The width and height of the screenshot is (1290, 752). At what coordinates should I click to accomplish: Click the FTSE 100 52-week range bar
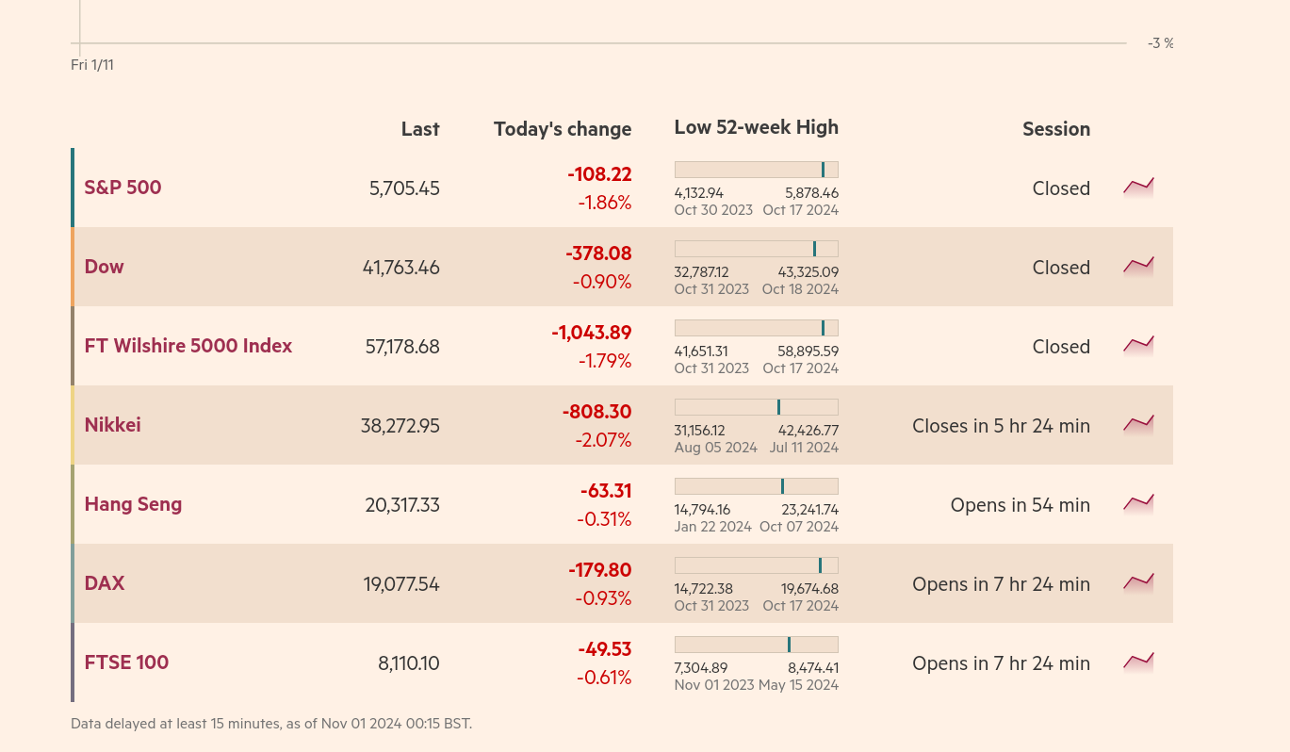pos(756,645)
